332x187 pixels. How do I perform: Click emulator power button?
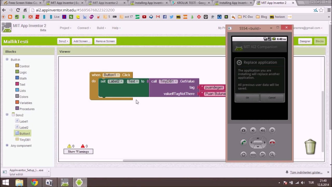(x=272, y=130)
